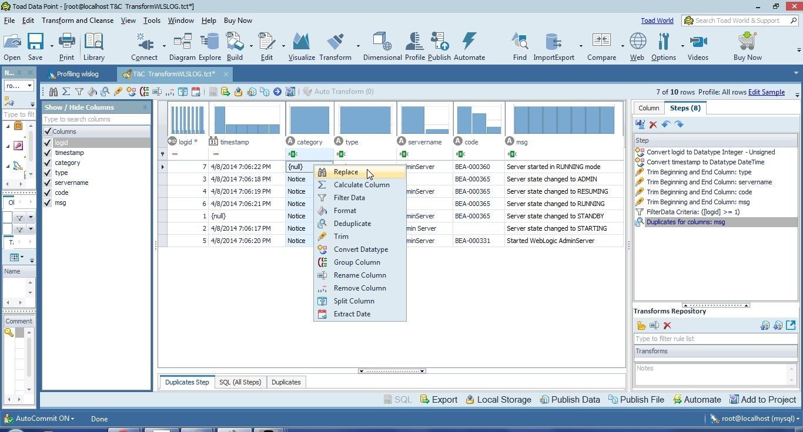
Task: Click the Automate lightning icon in main toolbar
Action: (x=469, y=46)
